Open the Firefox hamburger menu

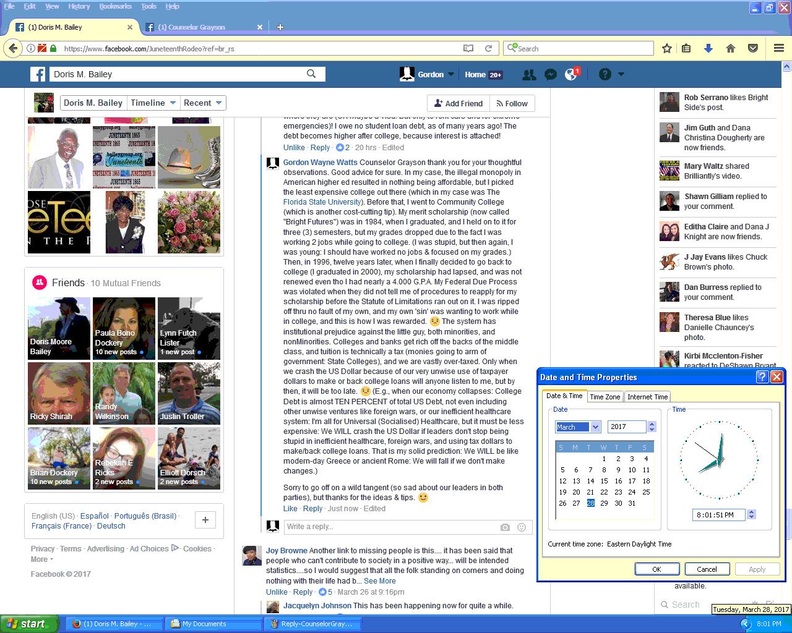pyautogui.click(x=779, y=48)
